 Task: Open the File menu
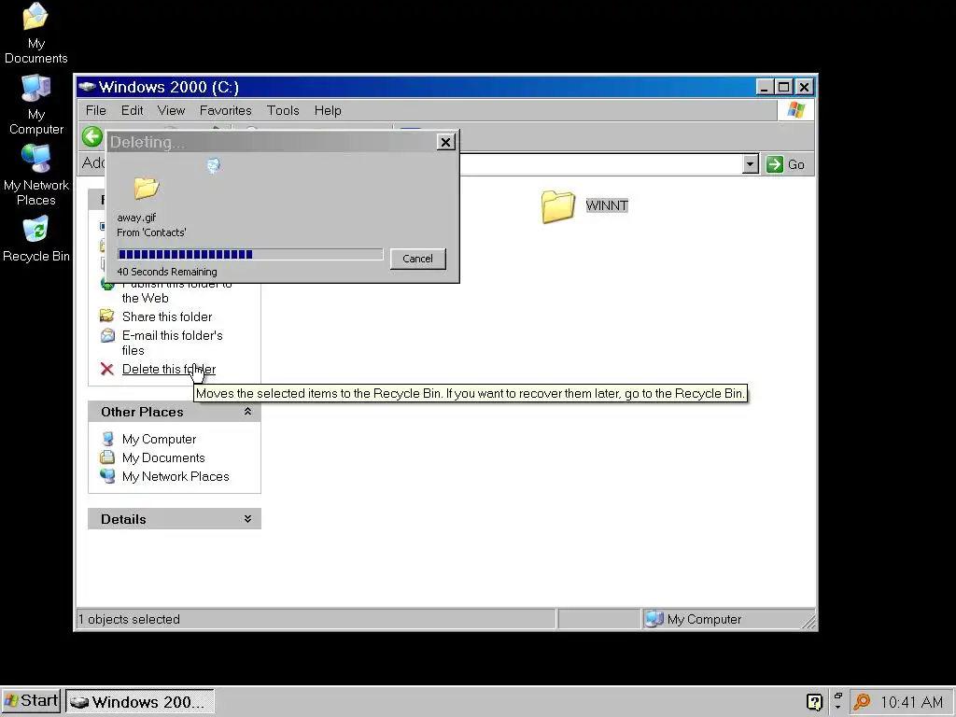point(96,110)
